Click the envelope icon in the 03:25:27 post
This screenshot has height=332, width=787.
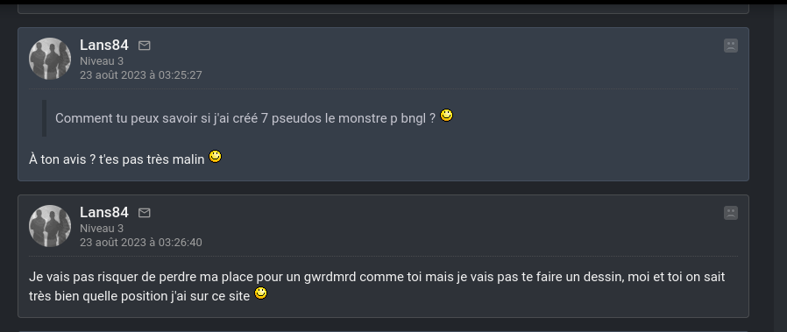tap(144, 46)
